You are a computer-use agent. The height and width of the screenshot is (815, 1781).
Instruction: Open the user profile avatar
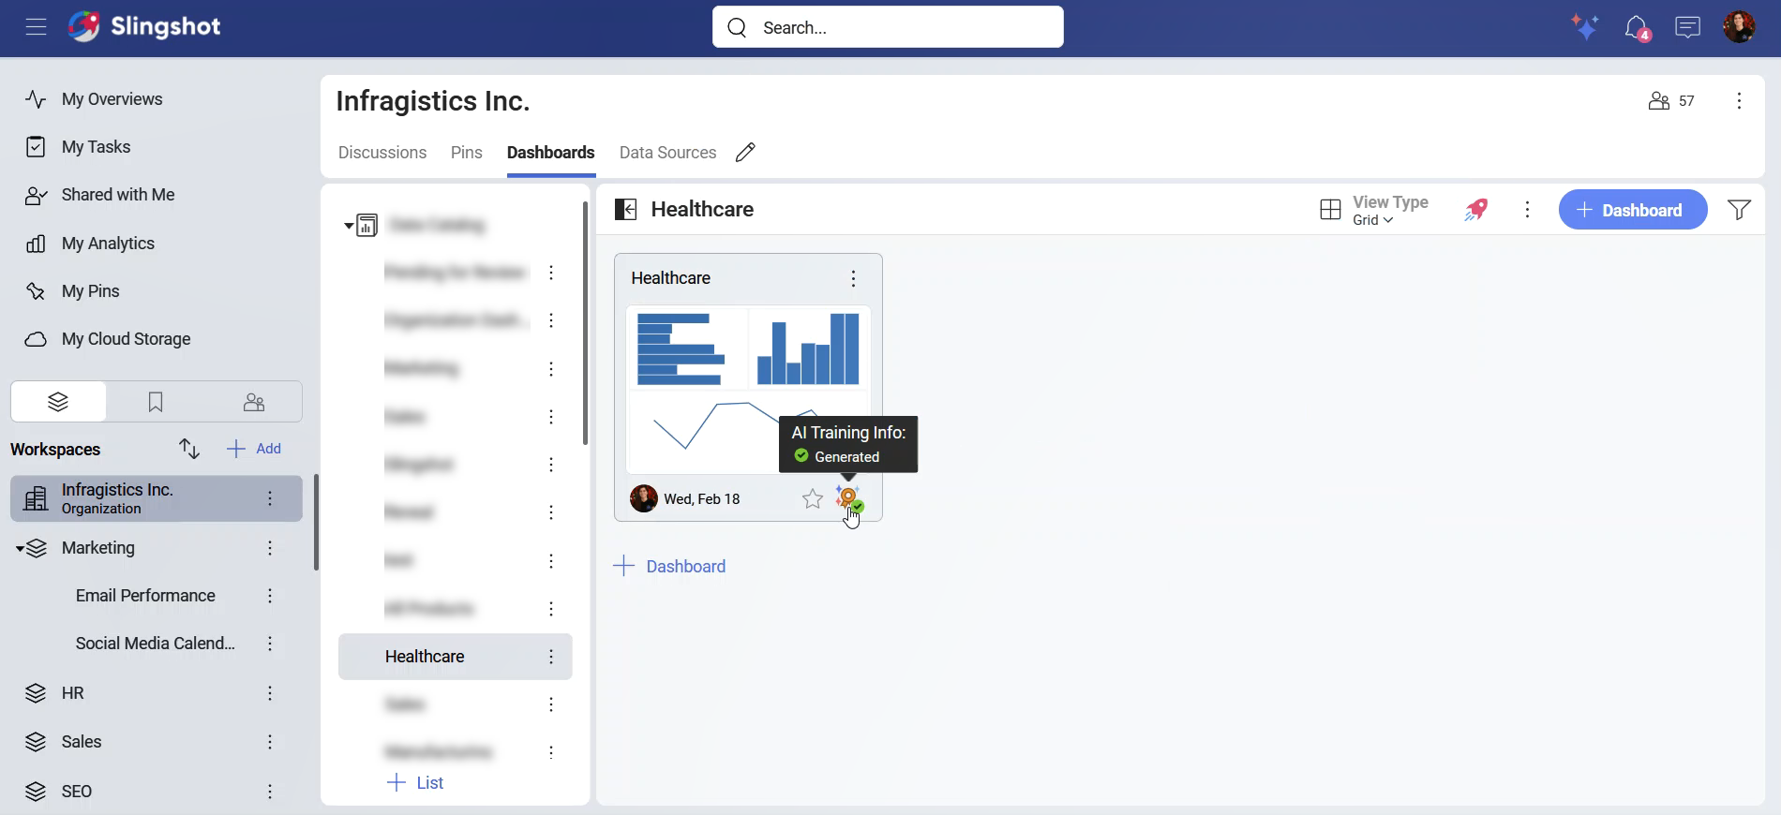[1740, 26]
